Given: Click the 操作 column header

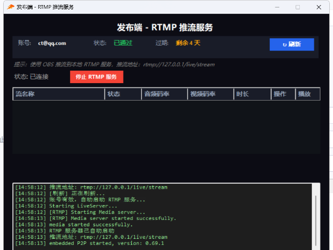Looking at the screenshot, I should 283,94.
